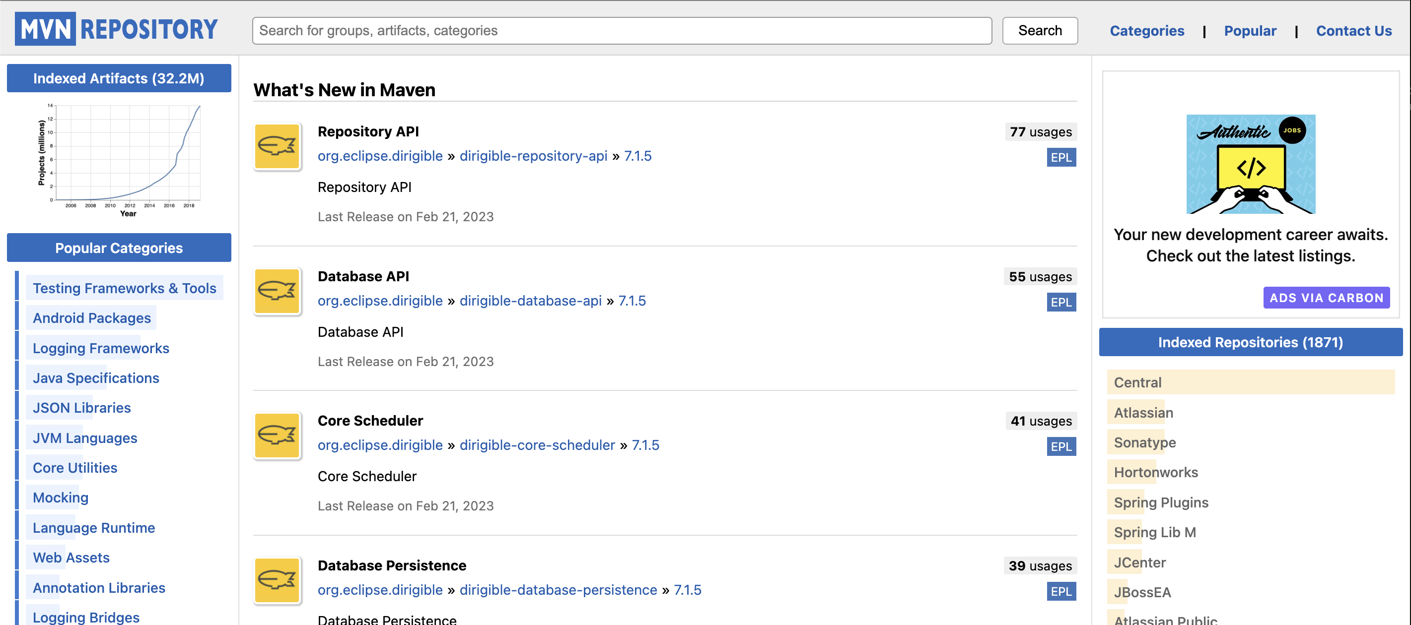Image resolution: width=1411 pixels, height=625 pixels.
Task: Open dirigible-database-api artifact link
Action: (x=530, y=301)
